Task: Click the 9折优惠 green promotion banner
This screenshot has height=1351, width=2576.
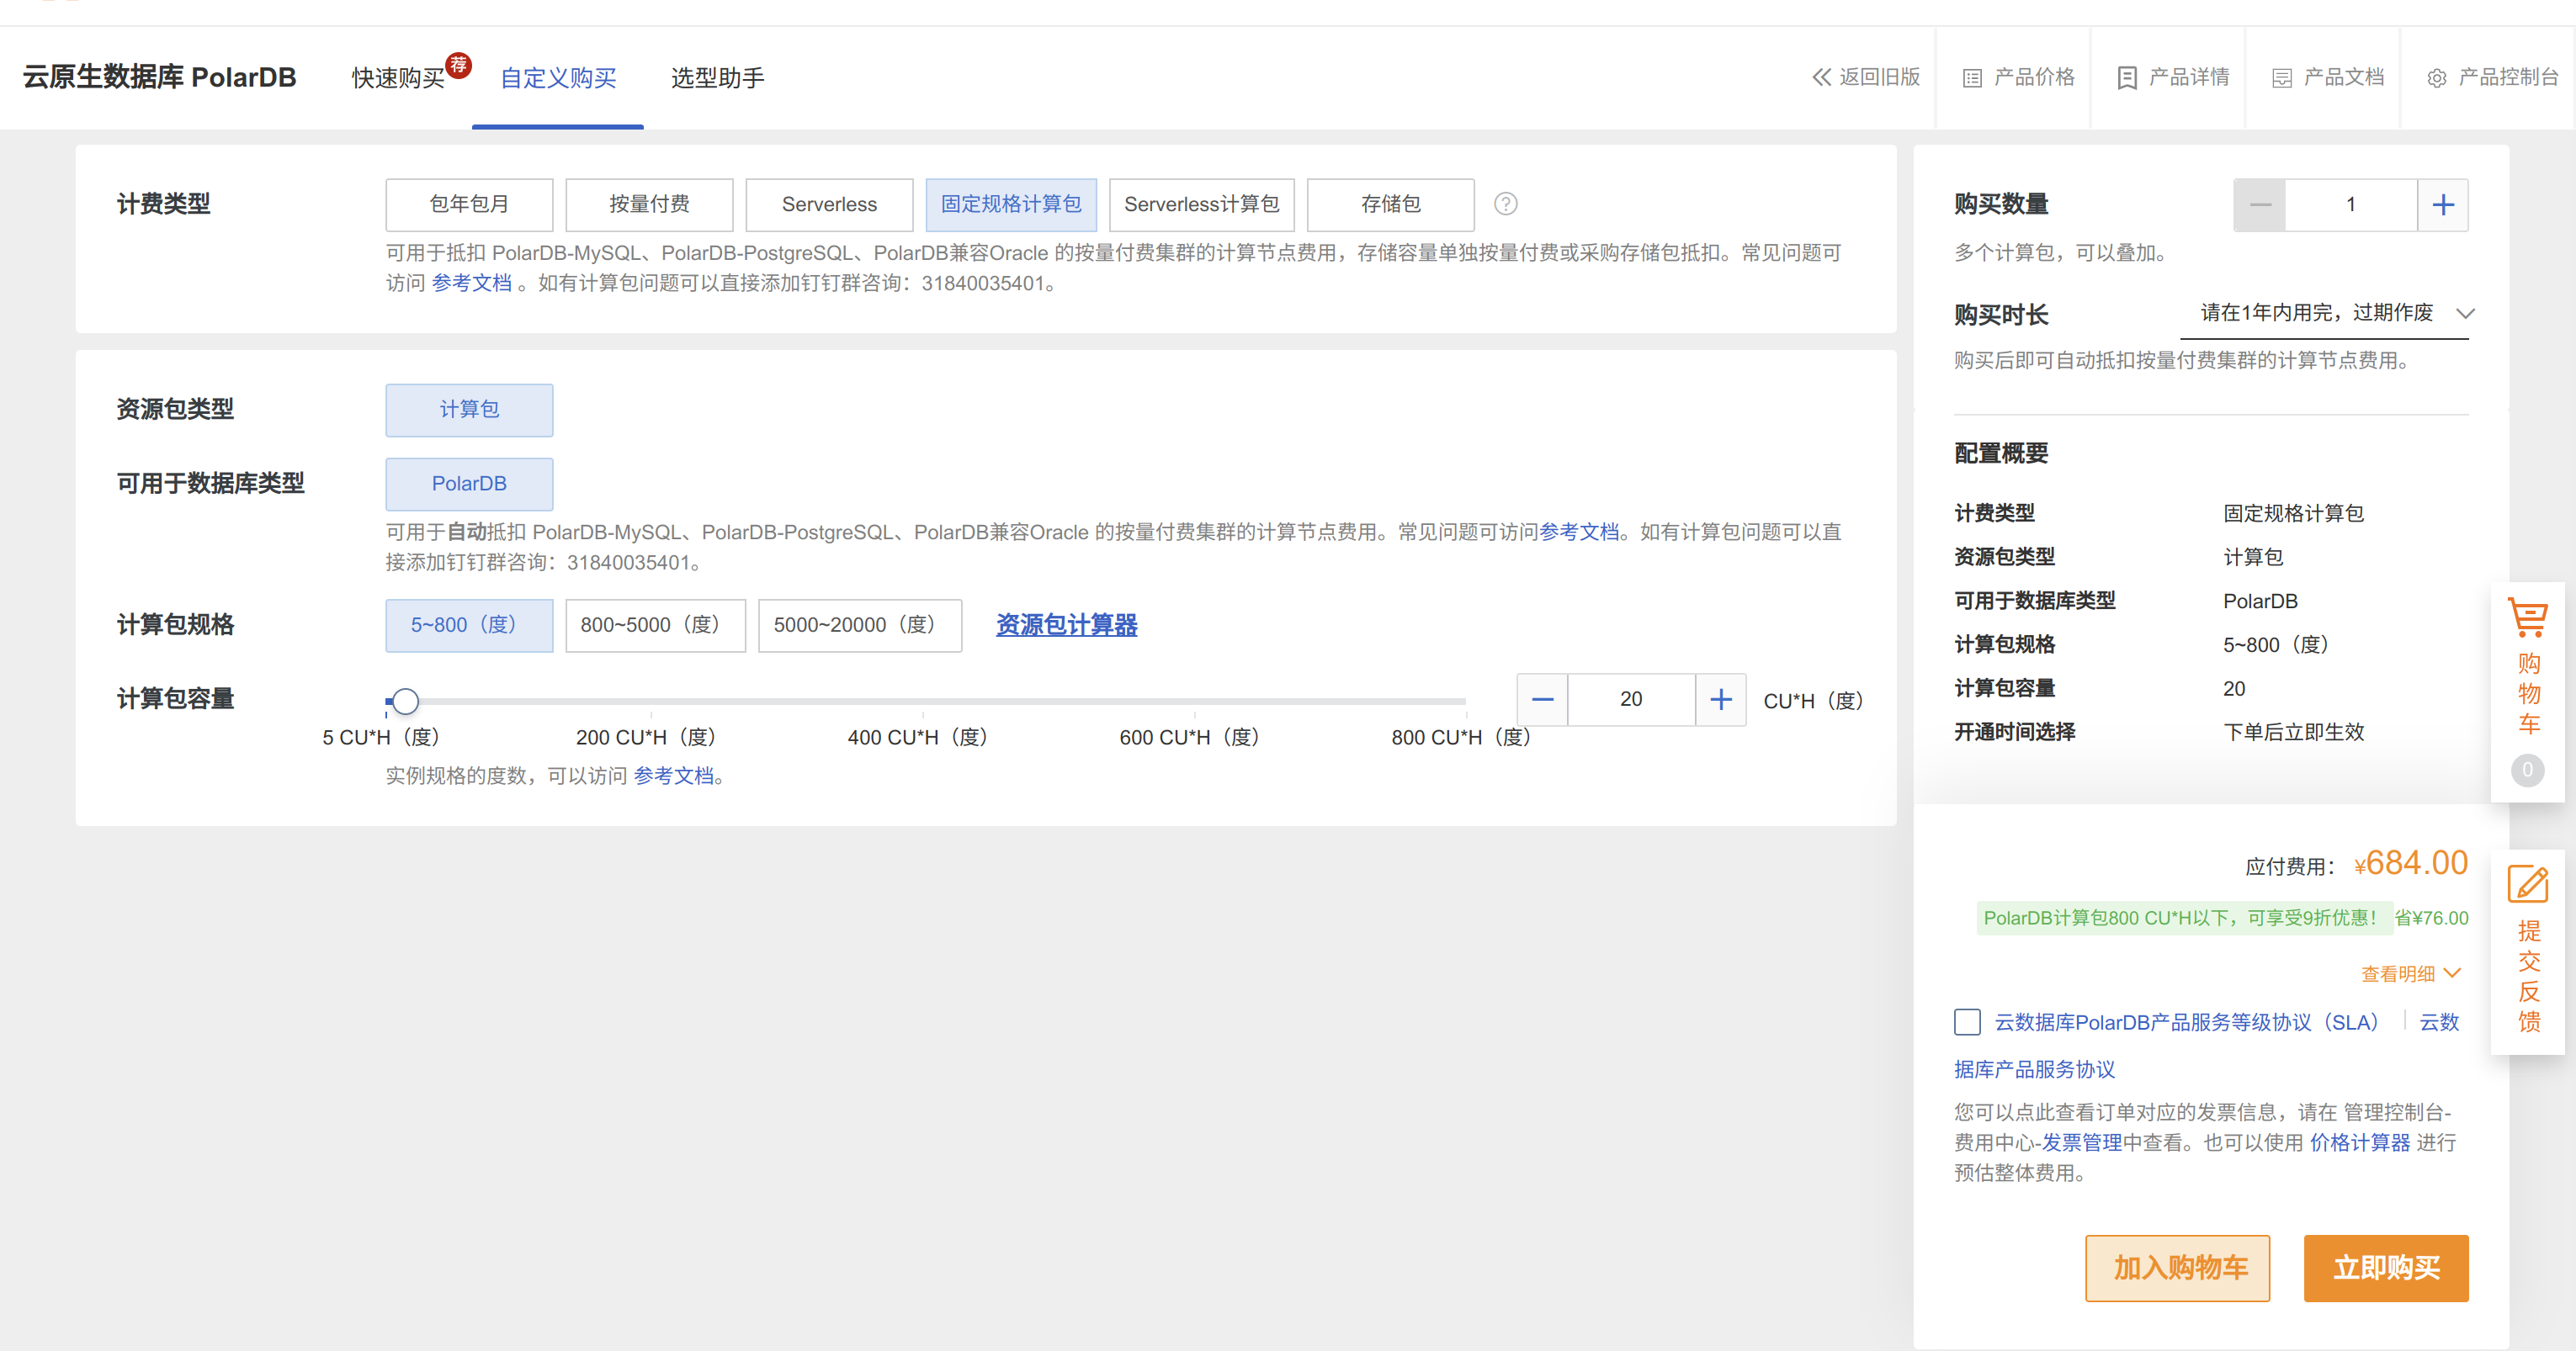Action: tap(2184, 919)
